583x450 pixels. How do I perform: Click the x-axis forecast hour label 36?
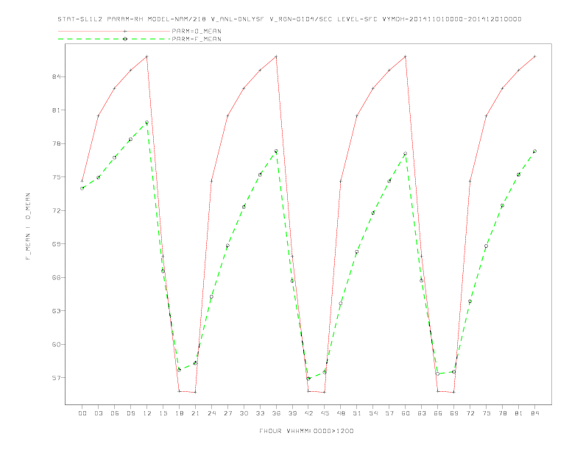[x=276, y=413]
